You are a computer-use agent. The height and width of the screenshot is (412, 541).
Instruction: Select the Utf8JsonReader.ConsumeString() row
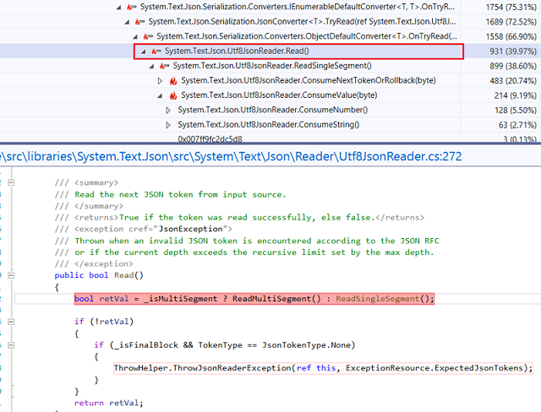pyautogui.click(x=270, y=125)
